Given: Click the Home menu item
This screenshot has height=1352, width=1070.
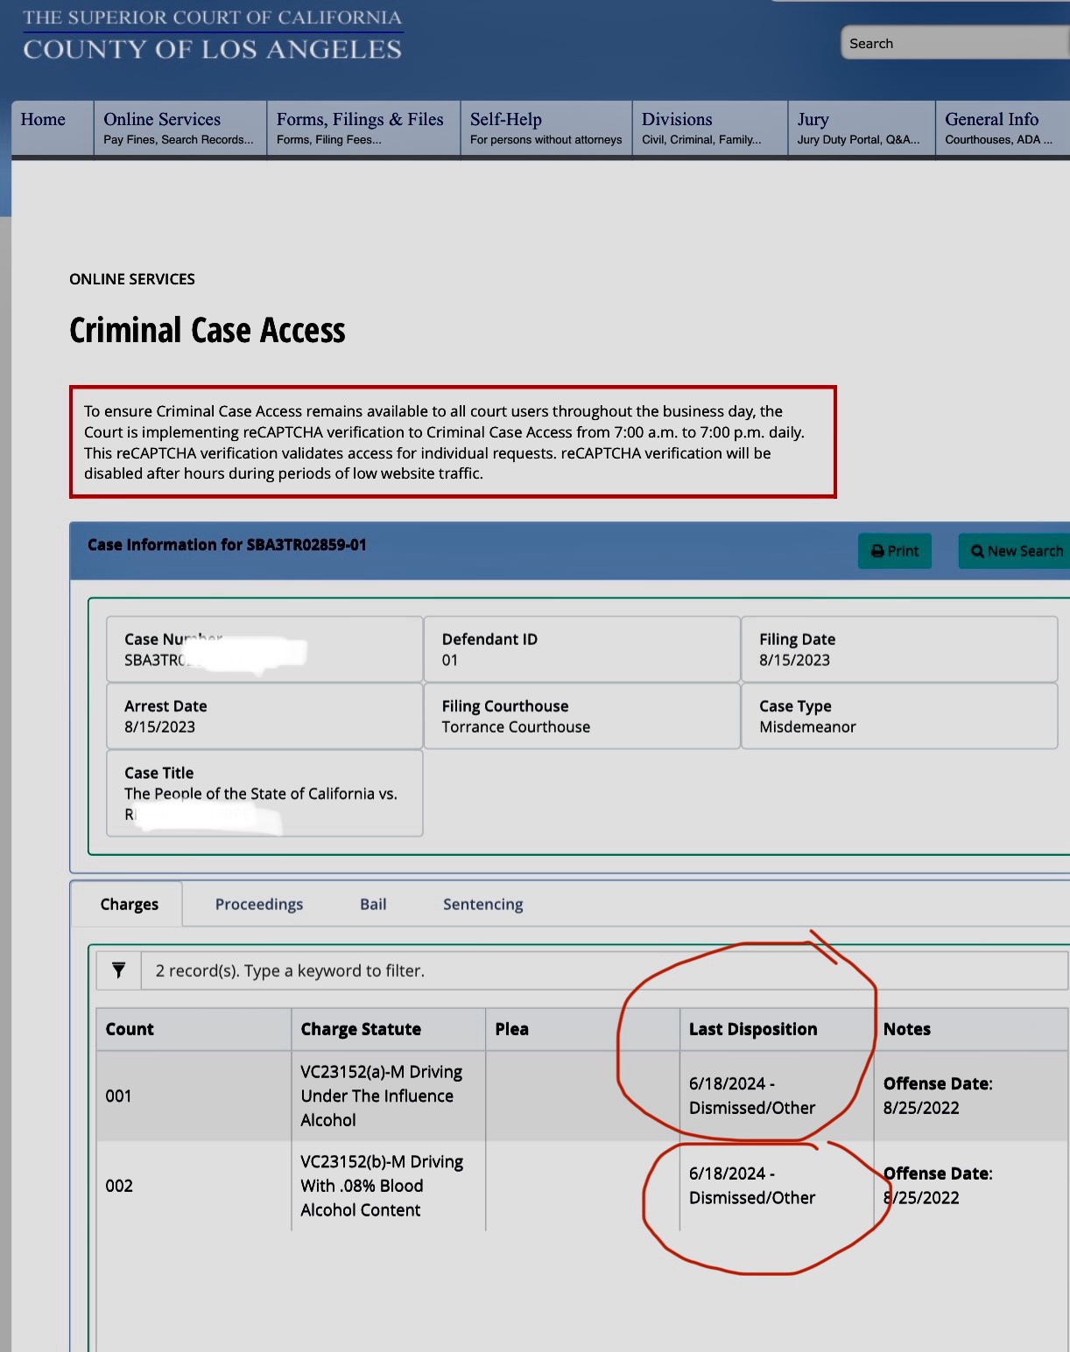Looking at the screenshot, I should coord(43,120).
